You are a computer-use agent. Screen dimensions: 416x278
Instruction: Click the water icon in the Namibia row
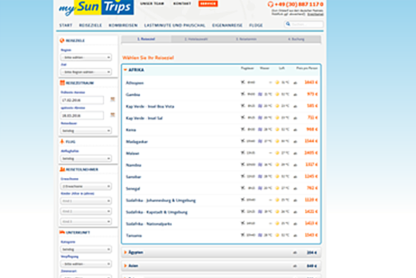point(260,165)
